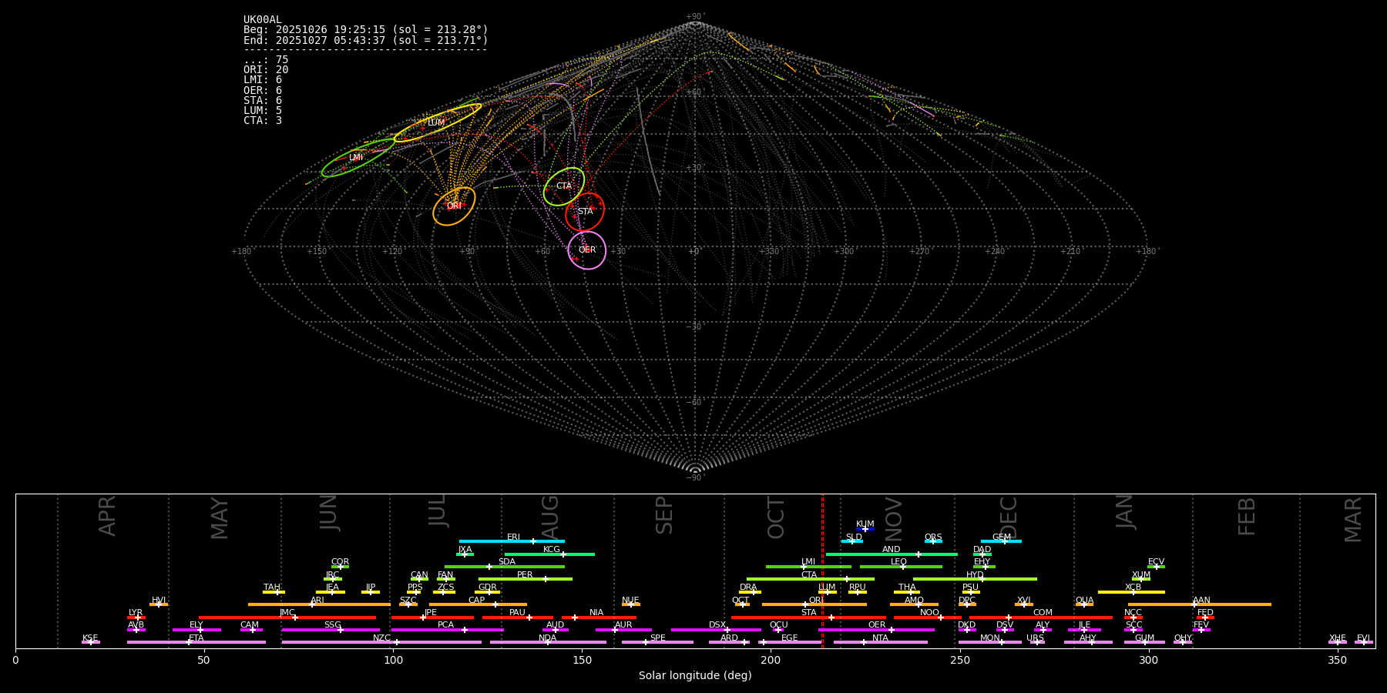This screenshot has height=693, width=1387.
Task: Click the +90 north pole label
Action: (694, 17)
